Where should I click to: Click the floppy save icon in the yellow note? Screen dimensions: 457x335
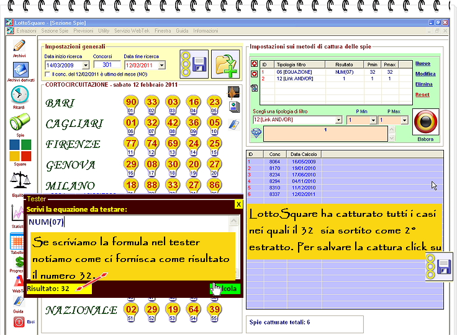coord(439,266)
